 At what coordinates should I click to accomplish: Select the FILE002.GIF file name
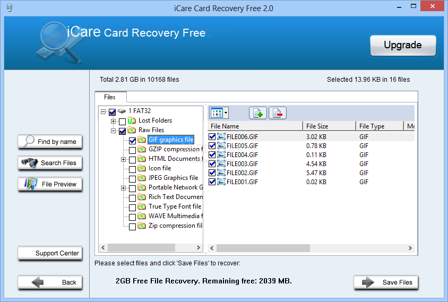pos(242,172)
